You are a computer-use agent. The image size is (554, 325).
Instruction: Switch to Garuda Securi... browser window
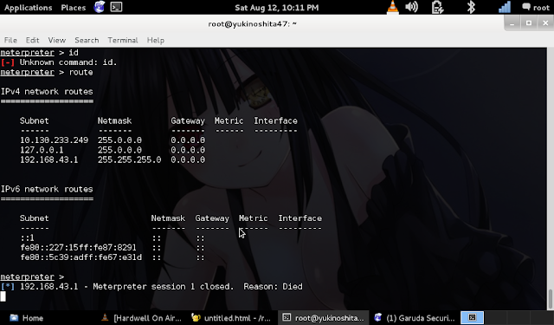(x=415, y=318)
